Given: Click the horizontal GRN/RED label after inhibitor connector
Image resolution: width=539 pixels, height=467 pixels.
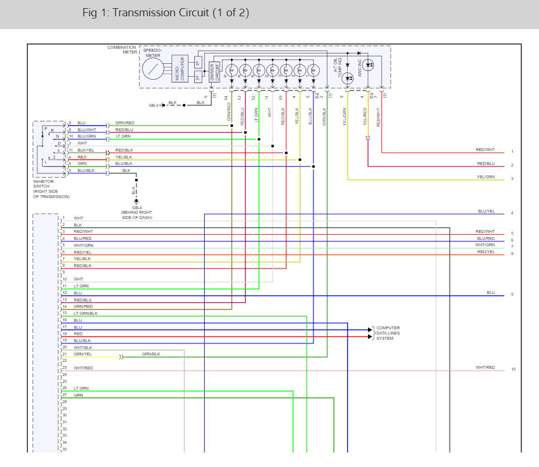Looking at the screenshot, I should [125, 123].
